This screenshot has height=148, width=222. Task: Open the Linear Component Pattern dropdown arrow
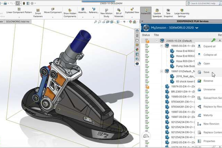[x=19, y=17]
